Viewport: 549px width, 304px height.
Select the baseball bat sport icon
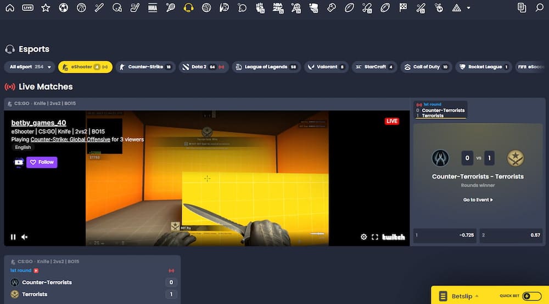click(x=99, y=8)
